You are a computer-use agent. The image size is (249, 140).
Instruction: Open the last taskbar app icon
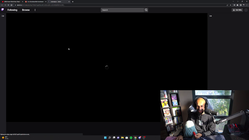144,138
